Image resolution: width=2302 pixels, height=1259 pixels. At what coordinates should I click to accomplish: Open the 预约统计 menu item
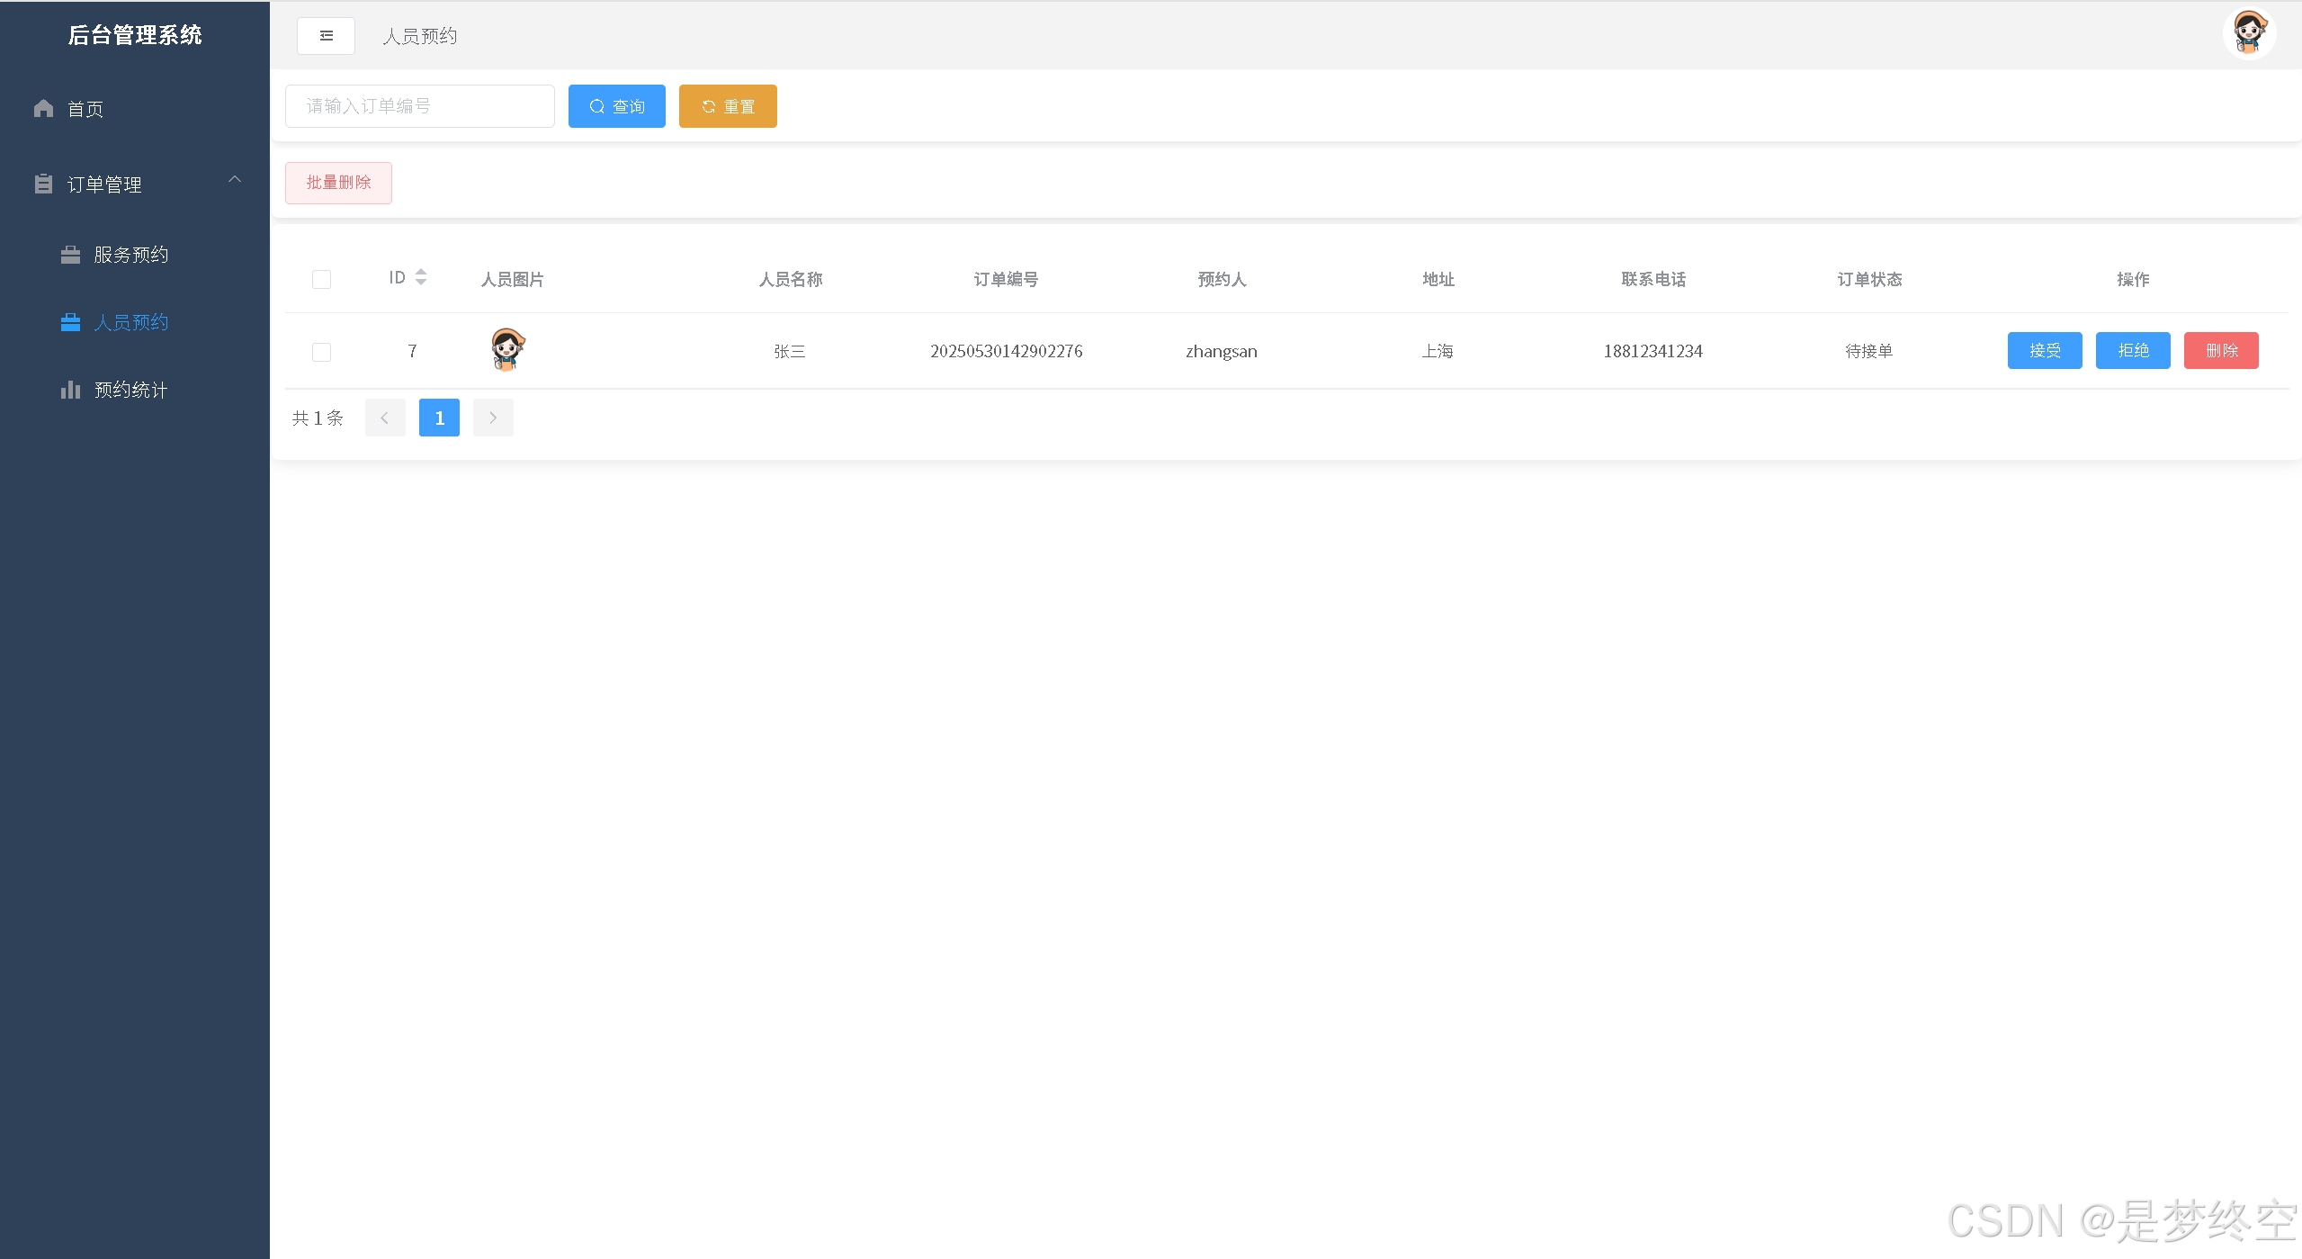pyautogui.click(x=131, y=390)
